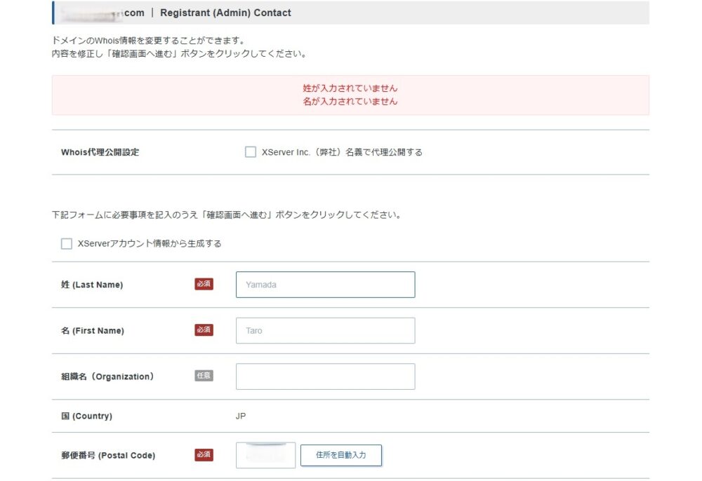This screenshot has height=481, width=702.
Task: Click the 郵便番号 (Postal Code) input box
Action: point(266,455)
